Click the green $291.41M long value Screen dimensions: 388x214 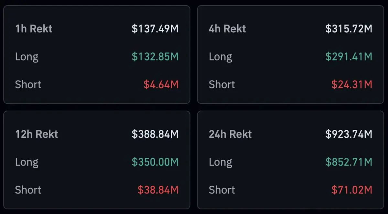[349, 57]
